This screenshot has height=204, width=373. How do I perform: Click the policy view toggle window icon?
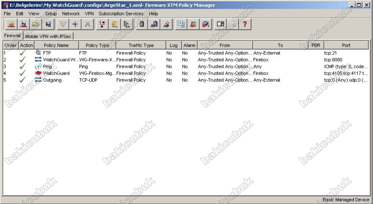pos(221,24)
